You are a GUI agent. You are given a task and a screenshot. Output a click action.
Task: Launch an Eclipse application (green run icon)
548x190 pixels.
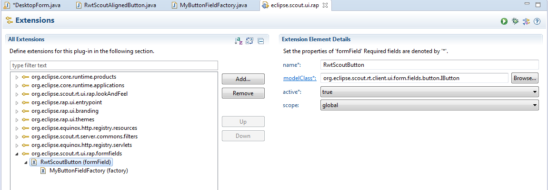[x=504, y=22]
